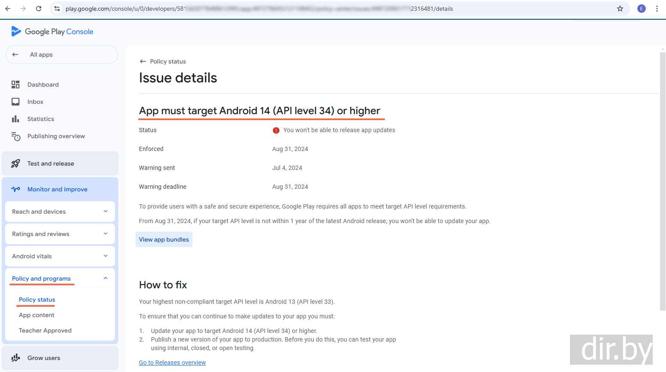Expand the Android vitals section
Screen dimensions: 666x372
tap(105, 256)
